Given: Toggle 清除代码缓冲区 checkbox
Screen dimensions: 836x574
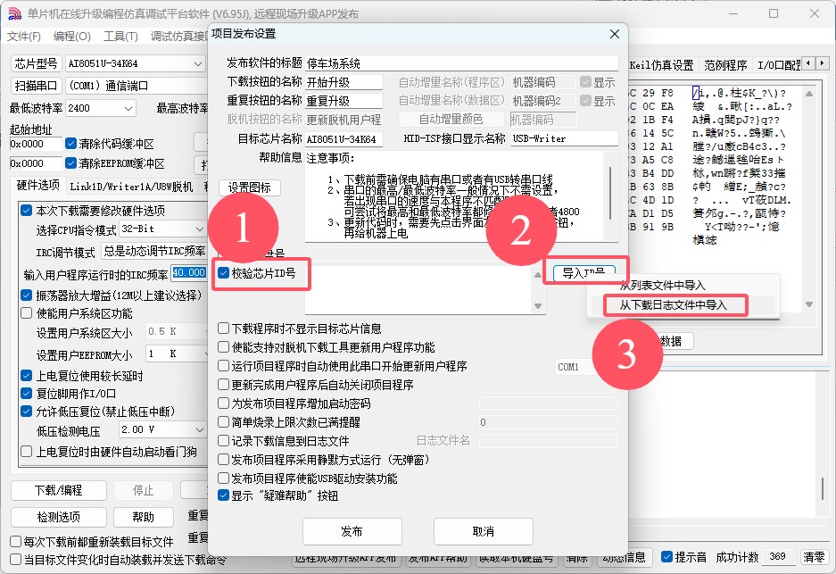Looking at the screenshot, I should tap(70, 144).
